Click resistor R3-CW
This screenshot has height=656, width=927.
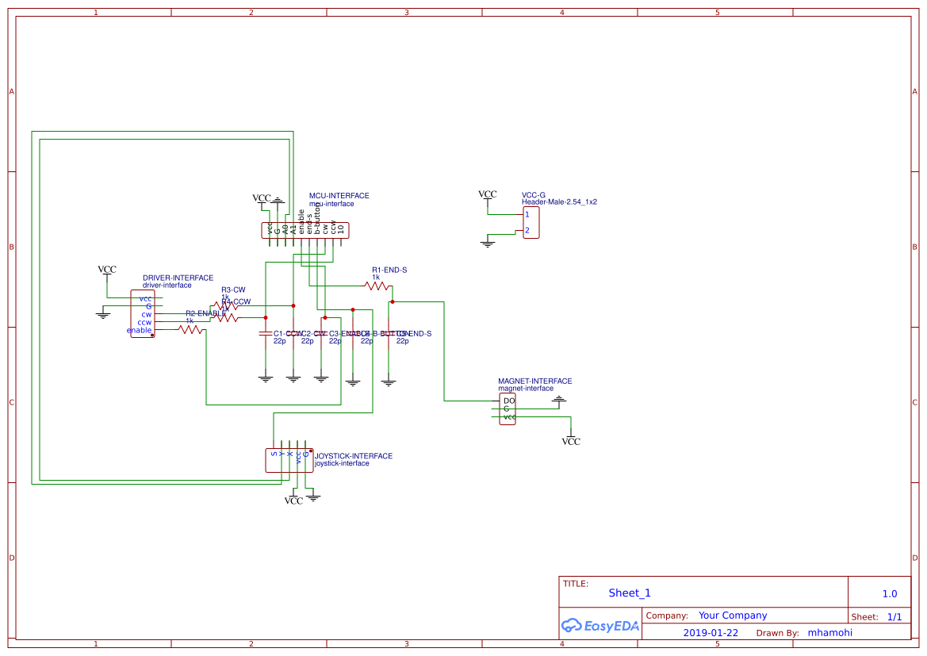coord(226,304)
